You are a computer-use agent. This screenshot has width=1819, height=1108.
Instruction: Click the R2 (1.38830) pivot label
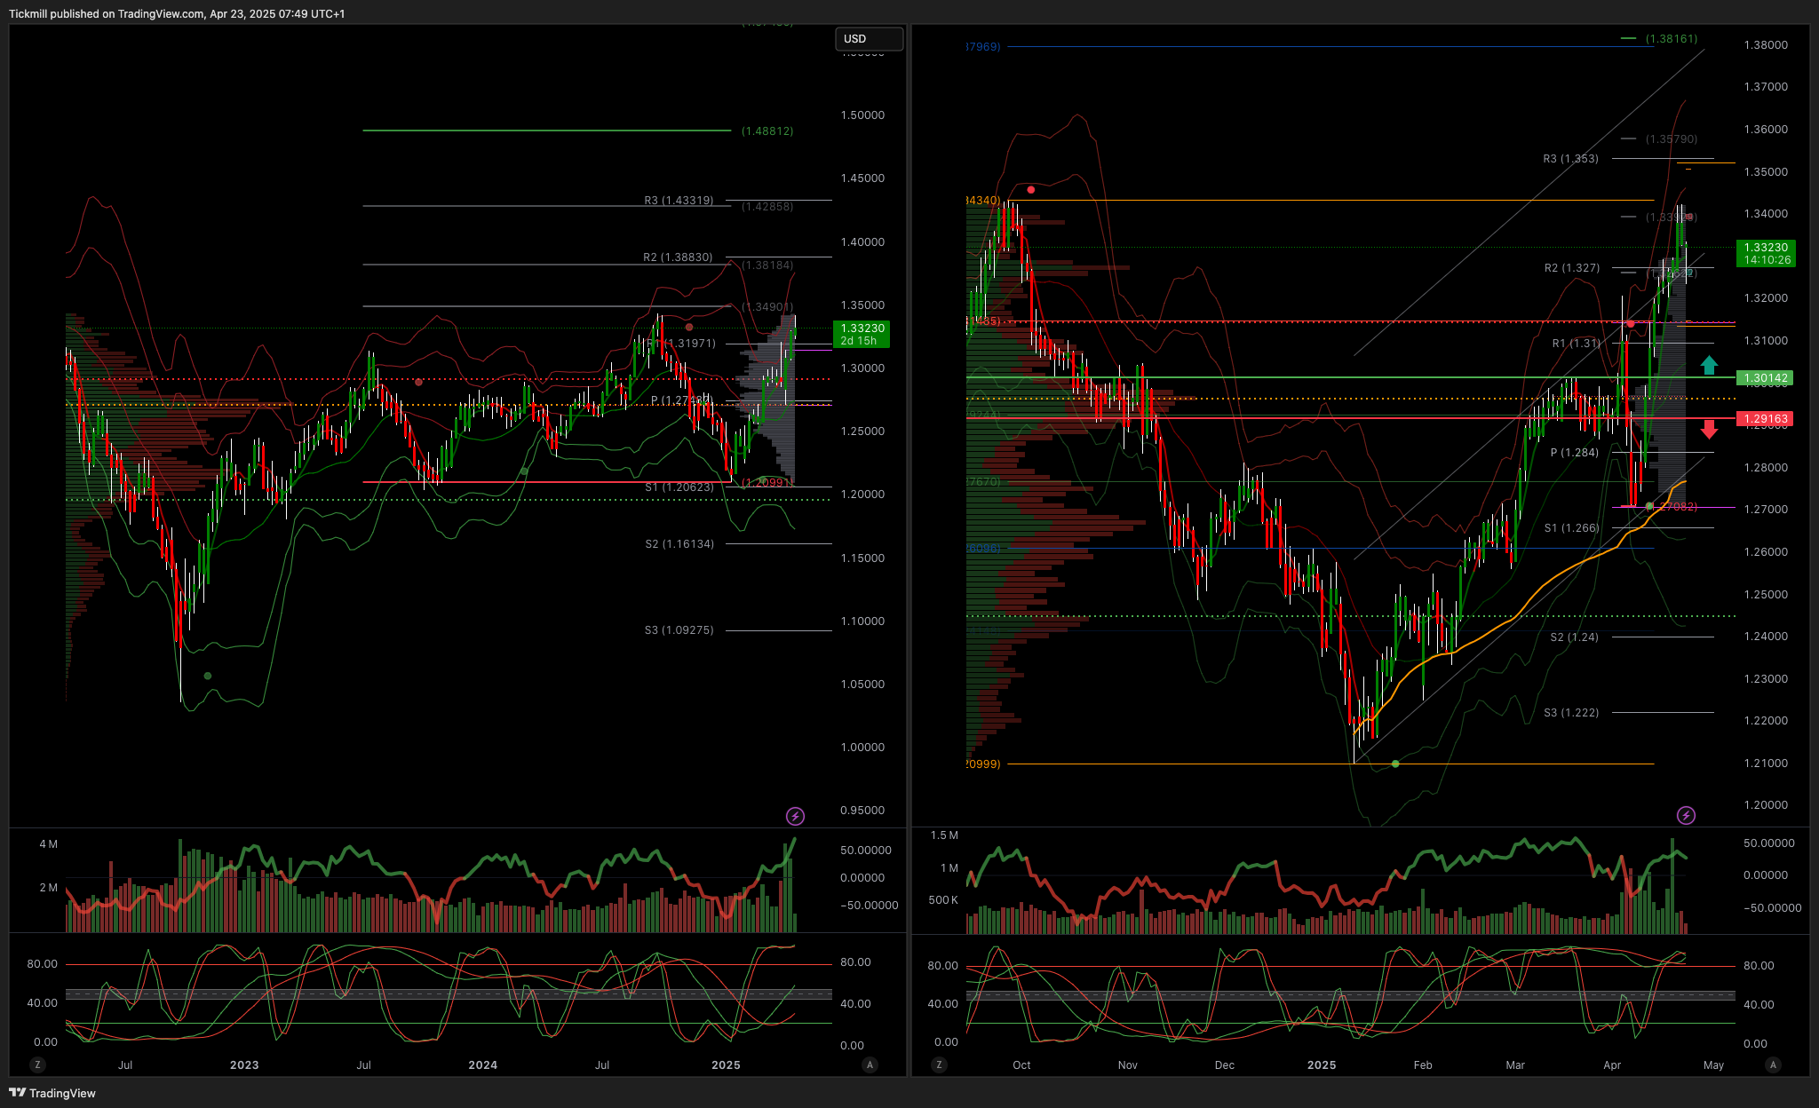coord(678,257)
